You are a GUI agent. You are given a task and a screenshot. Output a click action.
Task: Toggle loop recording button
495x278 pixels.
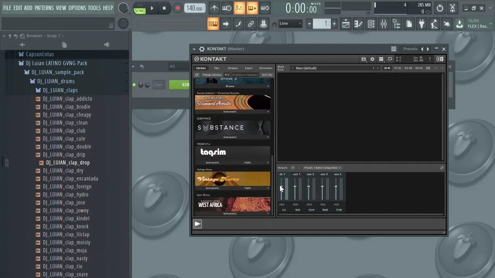tap(265, 8)
